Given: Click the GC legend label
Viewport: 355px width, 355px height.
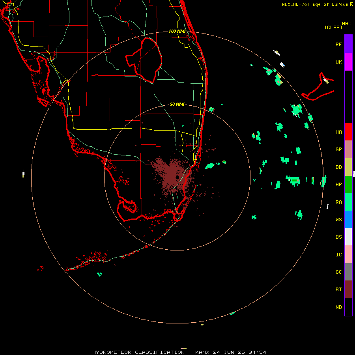Looking at the screenshot, I should click(338, 272).
